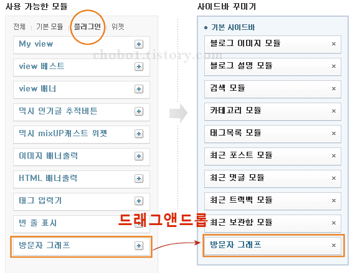
Task: Click 방문자 그래프 label in available modules
Action: pyautogui.click(x=44, y=245)
